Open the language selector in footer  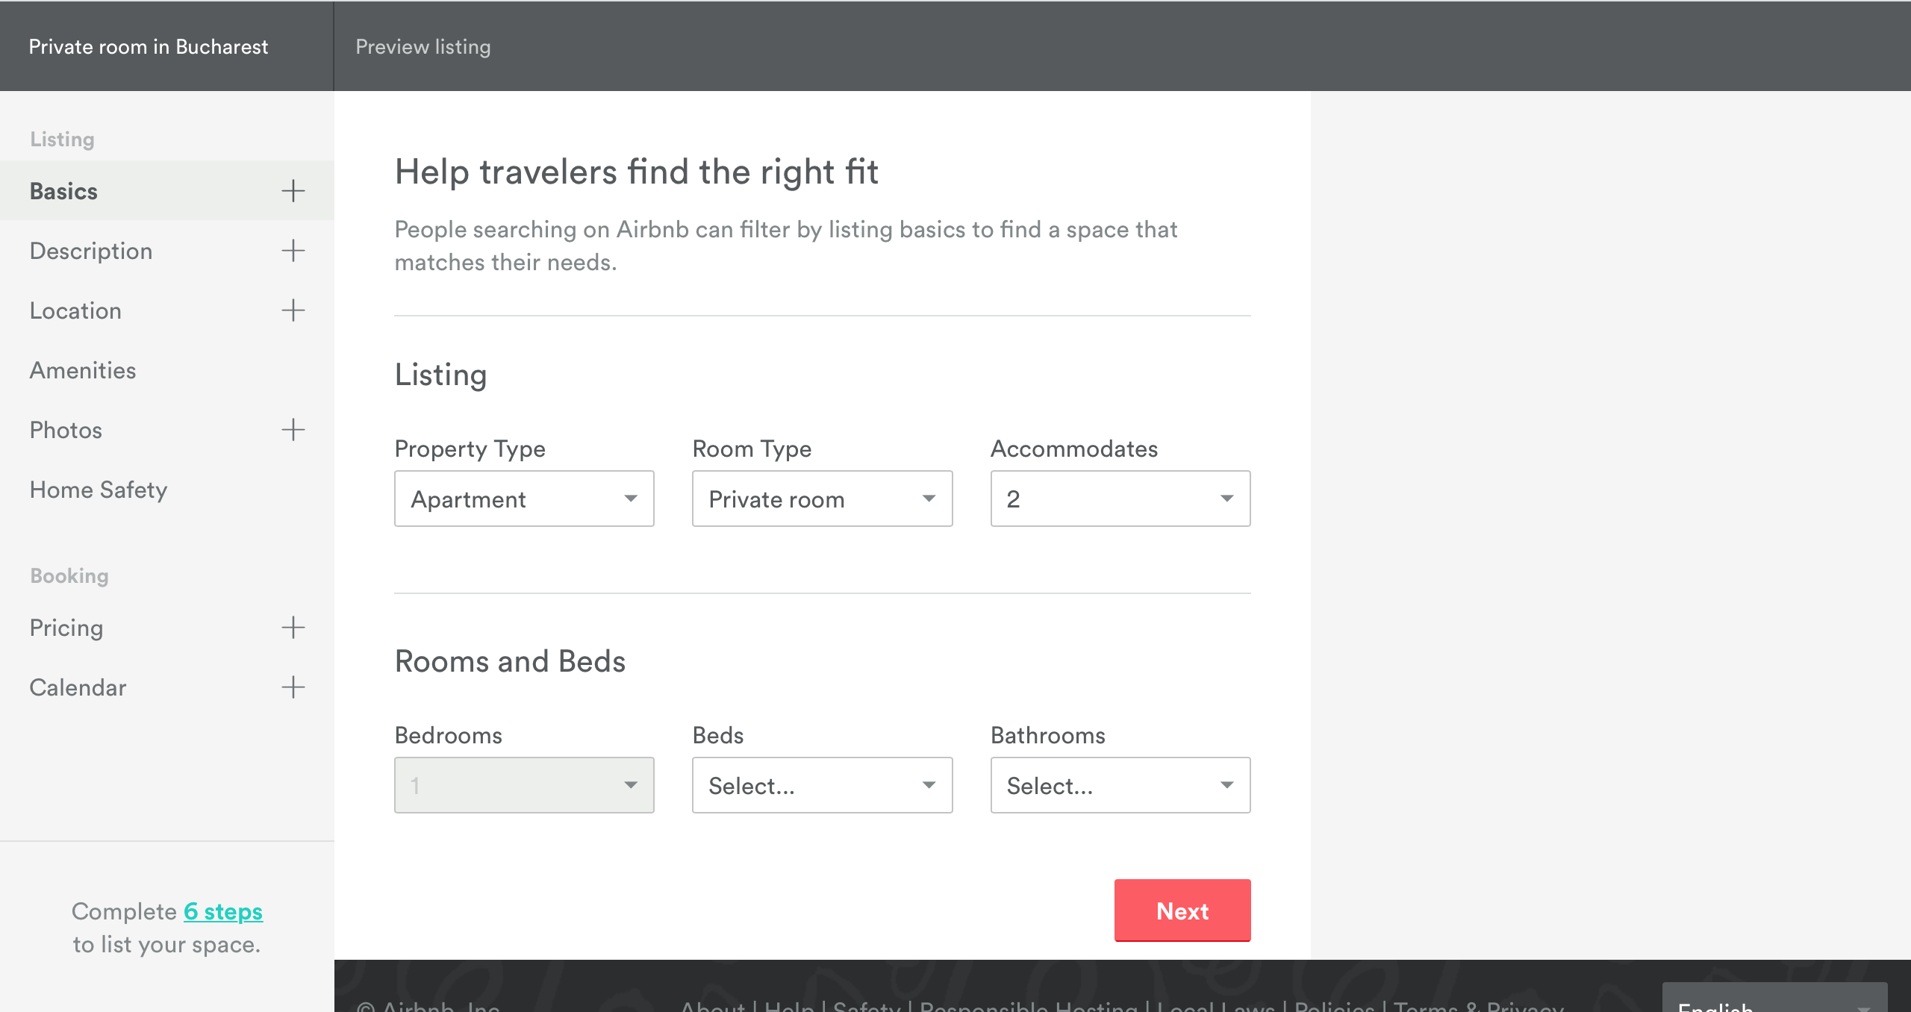1774,1000
